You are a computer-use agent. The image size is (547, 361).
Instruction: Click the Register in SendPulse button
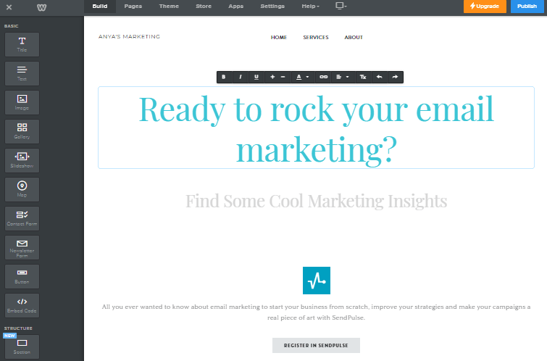click(x=316, y=345)
